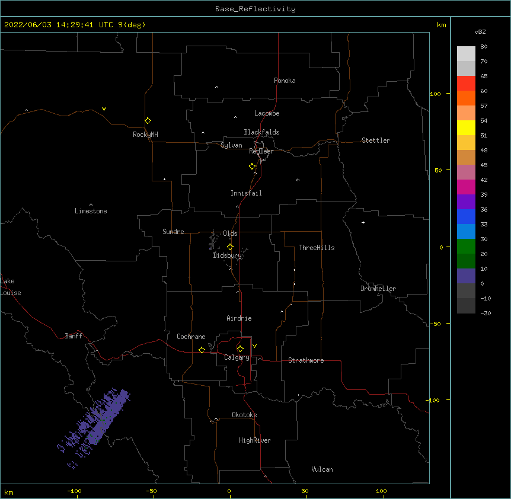Click the HighRiver label
Image resolution: width=511 pixels, height=499 pixels.
pos(255,440)
